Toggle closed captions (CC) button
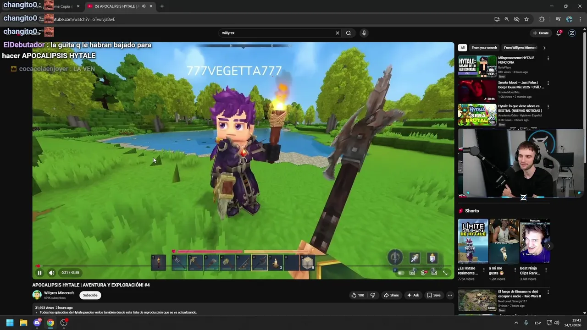 [x=412, y=273]
